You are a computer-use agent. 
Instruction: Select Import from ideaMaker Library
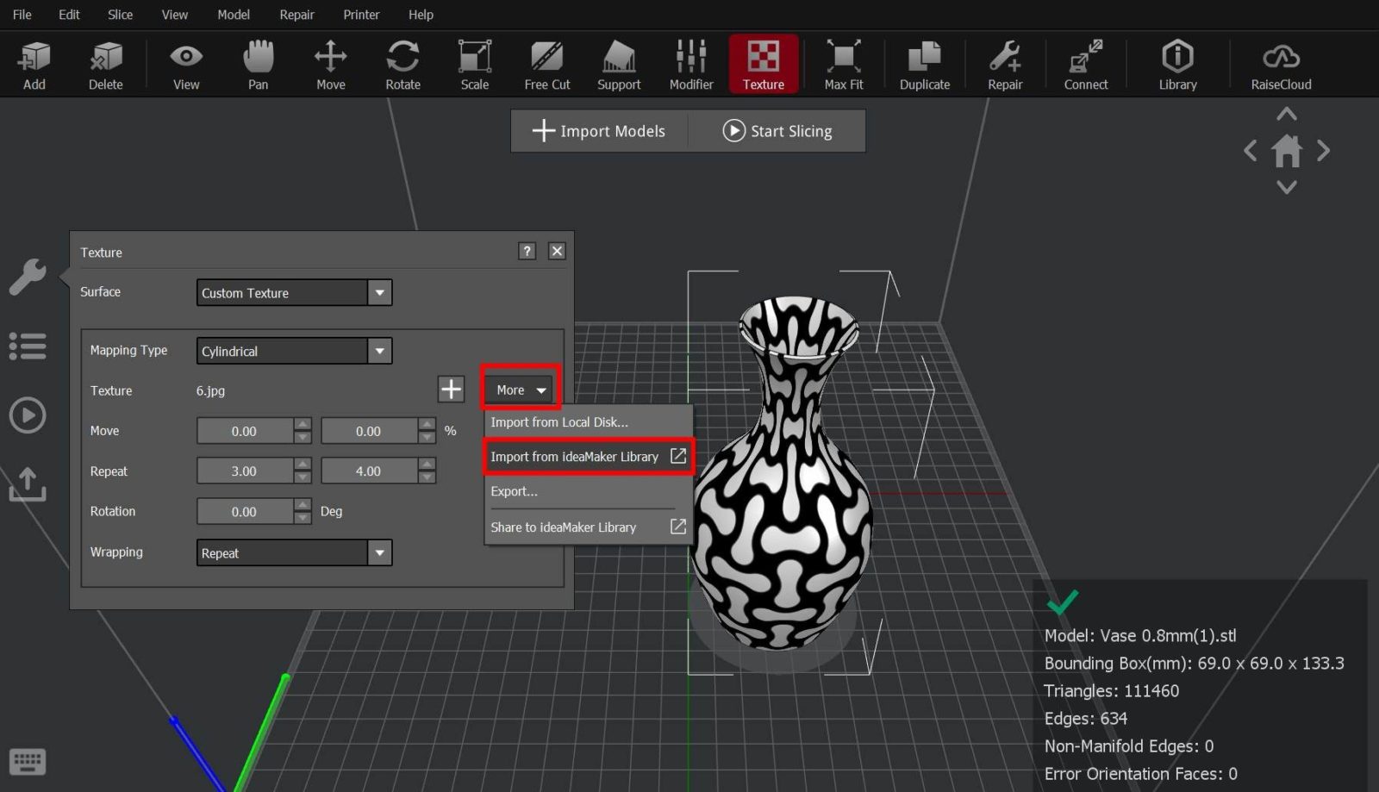coord(577,456)
